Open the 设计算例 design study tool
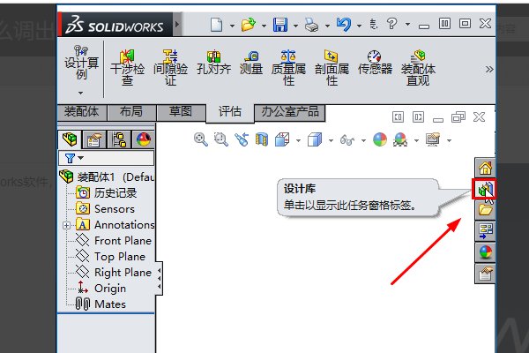The width and height of the screenshot is (529, 353). [81, 63]
